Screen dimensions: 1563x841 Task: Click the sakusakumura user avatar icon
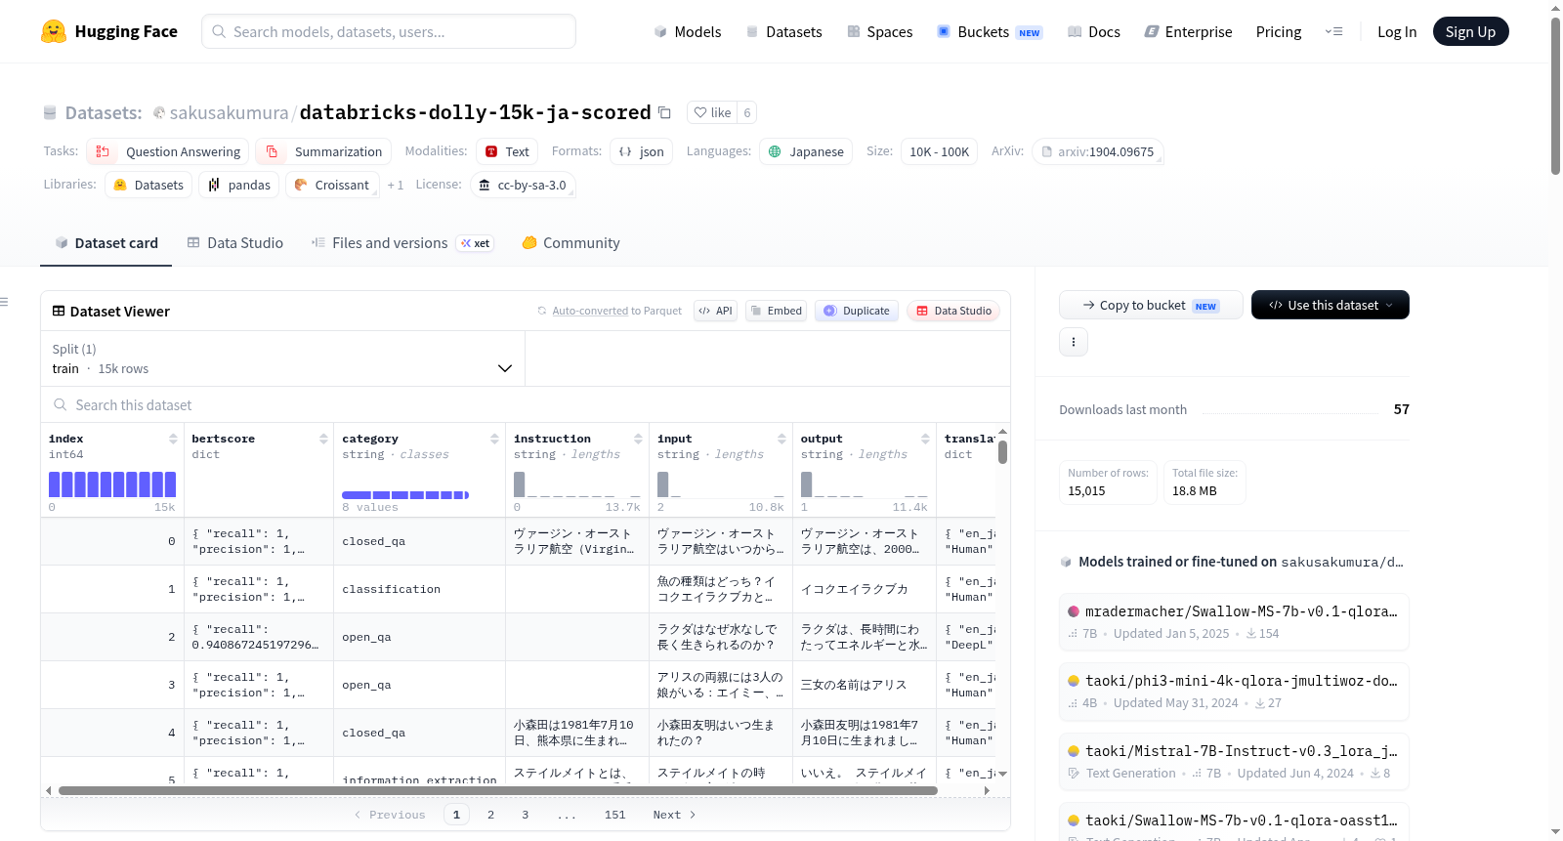tap(159, 112)
